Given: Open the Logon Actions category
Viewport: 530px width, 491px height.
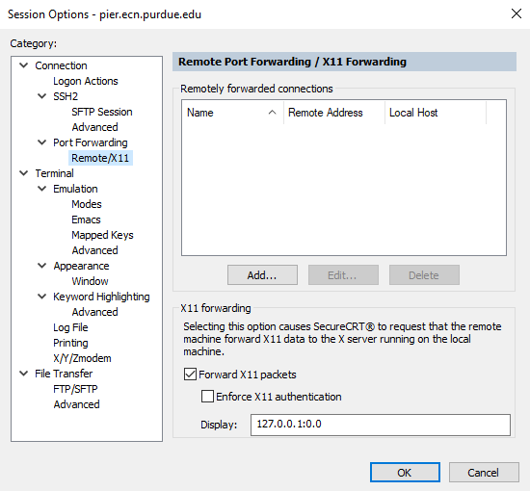Looking at the screenshot, I should click(86, 81).
